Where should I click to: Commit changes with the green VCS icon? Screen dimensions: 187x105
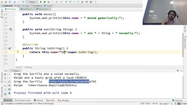70,2
